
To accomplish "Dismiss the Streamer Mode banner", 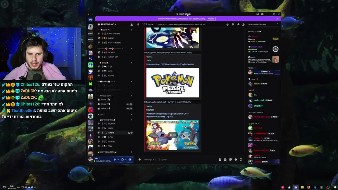I will coord(277,19).
